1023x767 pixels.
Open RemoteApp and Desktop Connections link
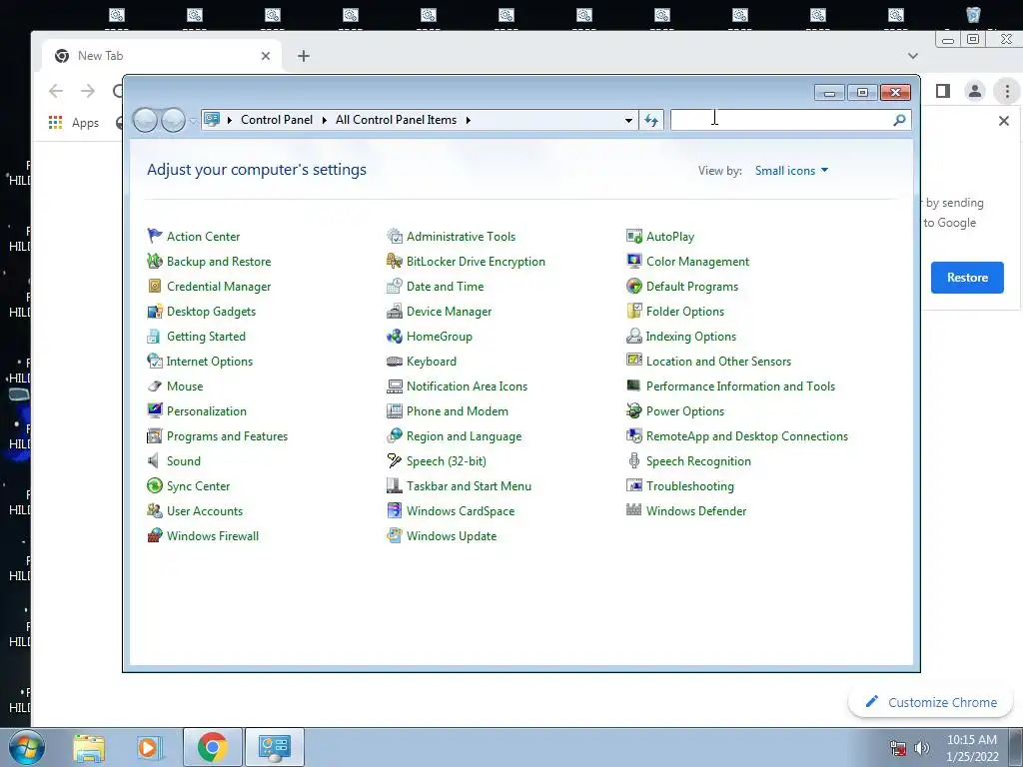[x=747, y=435]
